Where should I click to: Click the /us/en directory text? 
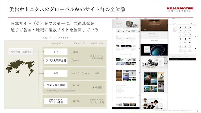(75, 85)
